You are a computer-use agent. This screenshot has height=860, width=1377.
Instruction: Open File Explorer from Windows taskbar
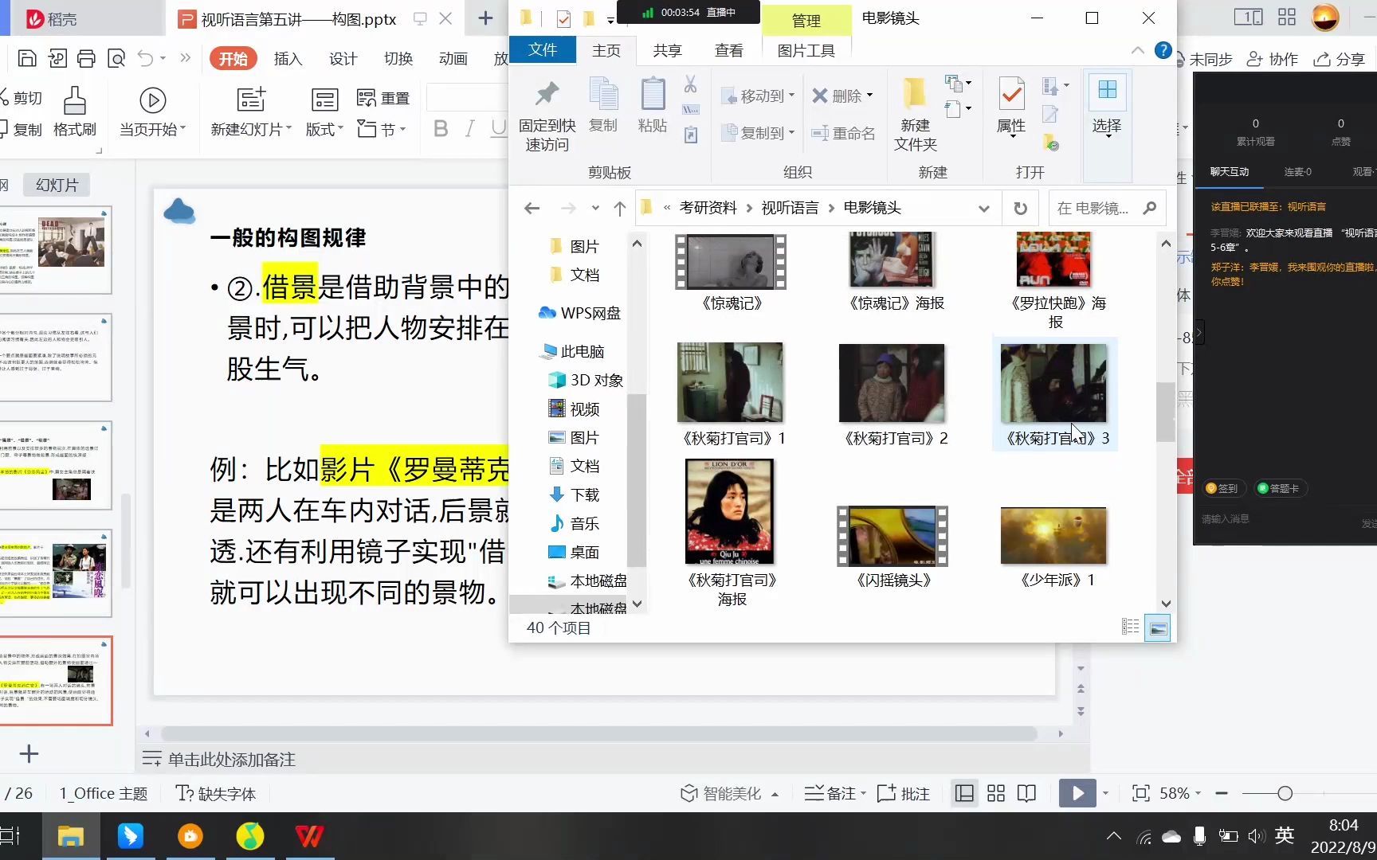(x=70, y=836)
